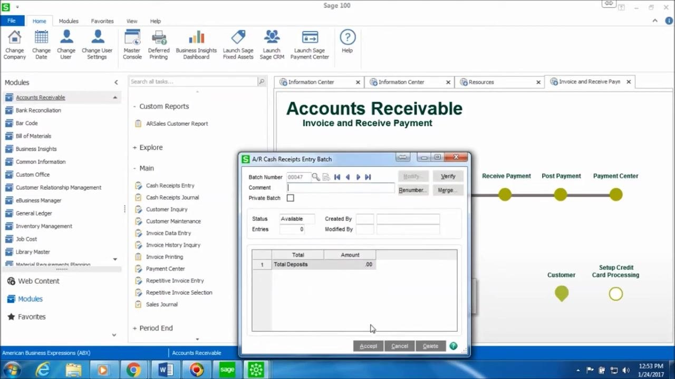
Task: Switch to the Favorites ribbon tab
Action: coord(102,21)
